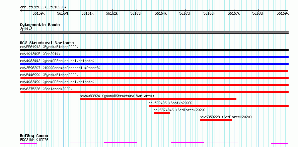Open the nsv4083924 gnomAD variant label
The width and height of the screenshot is (298, 147).
pos(117,96)
